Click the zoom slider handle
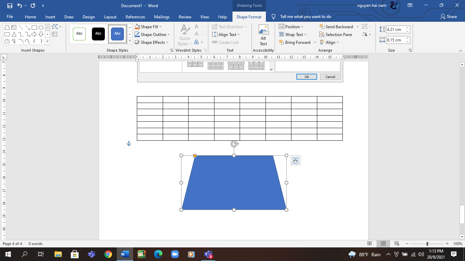Image resolution: width=465 pixels, height=261 pixels. pos(427,244)
